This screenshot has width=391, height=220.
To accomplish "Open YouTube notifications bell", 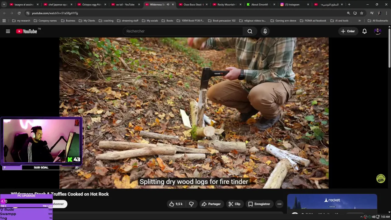I will coord(364,31).
